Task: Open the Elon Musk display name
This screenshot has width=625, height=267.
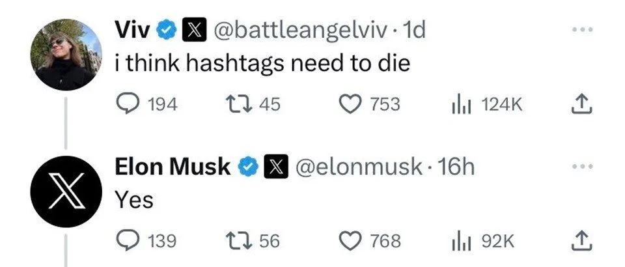Action: (x=173, y=167)
